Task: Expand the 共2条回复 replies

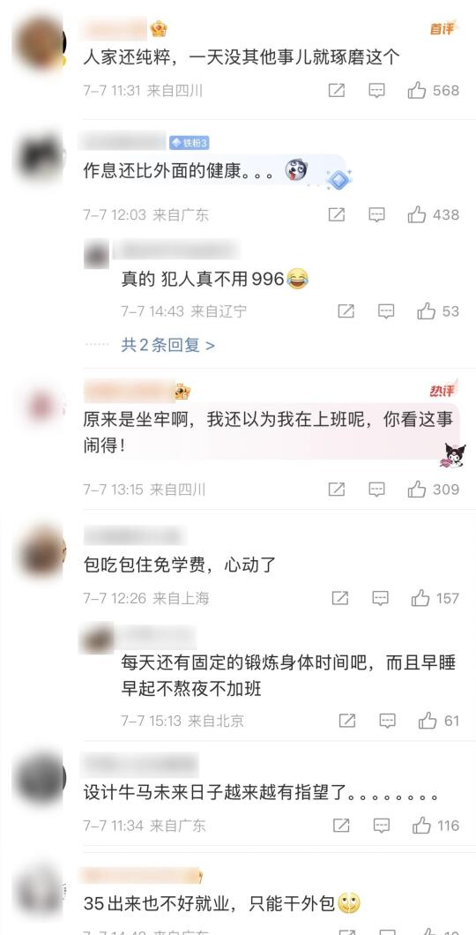Action: (168, 345)
